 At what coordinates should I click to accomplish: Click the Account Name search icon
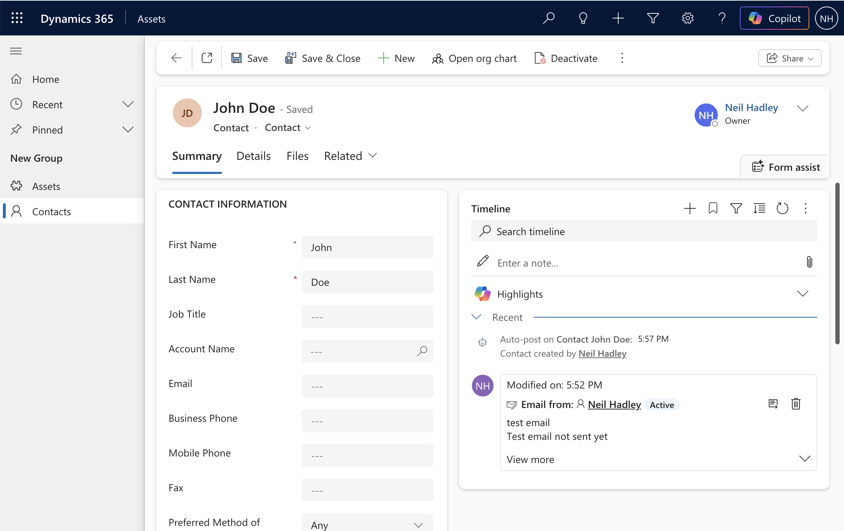tap(422, 351)
